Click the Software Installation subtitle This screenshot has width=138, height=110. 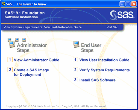(21, 17)
